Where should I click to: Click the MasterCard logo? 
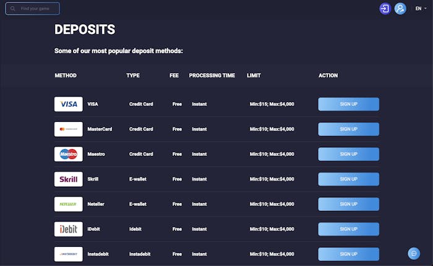tap(69, 129)
